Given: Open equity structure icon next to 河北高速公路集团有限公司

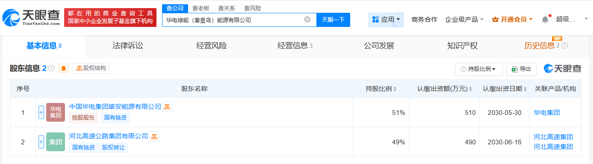Looking at the screenshot, I should [x=154, y=136].
